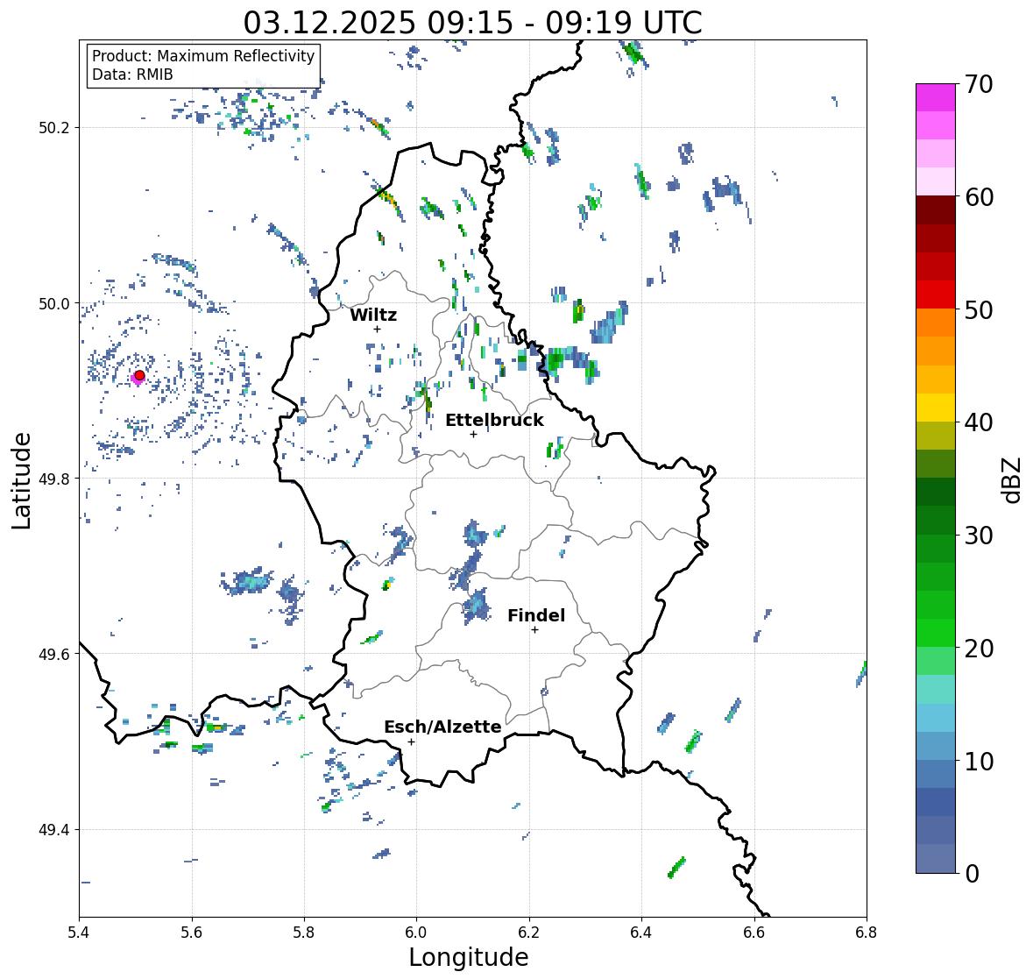The image size is (1033, 979).
Task: Click the bright green 20 dBZ colorbar segment
Action: [x=936, y=633]
